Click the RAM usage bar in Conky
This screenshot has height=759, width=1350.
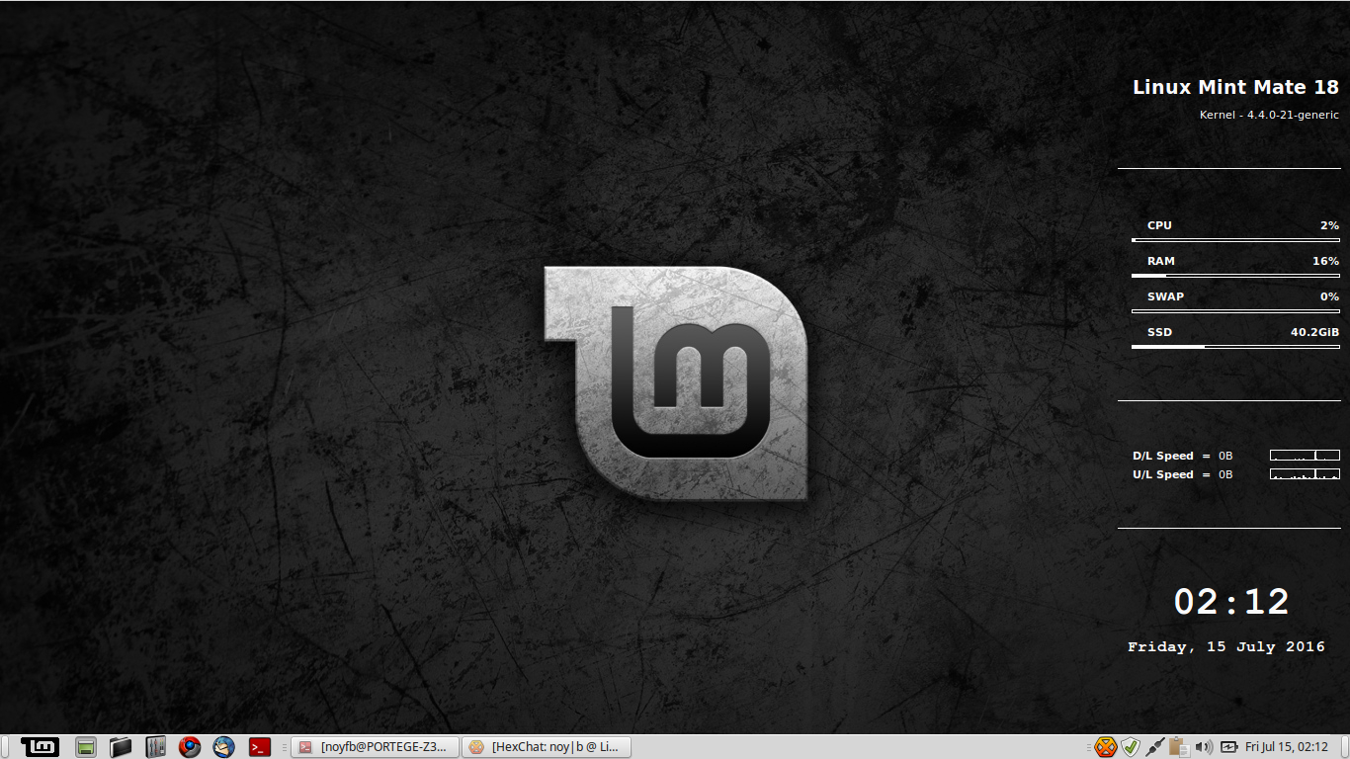pos(1236,275)
